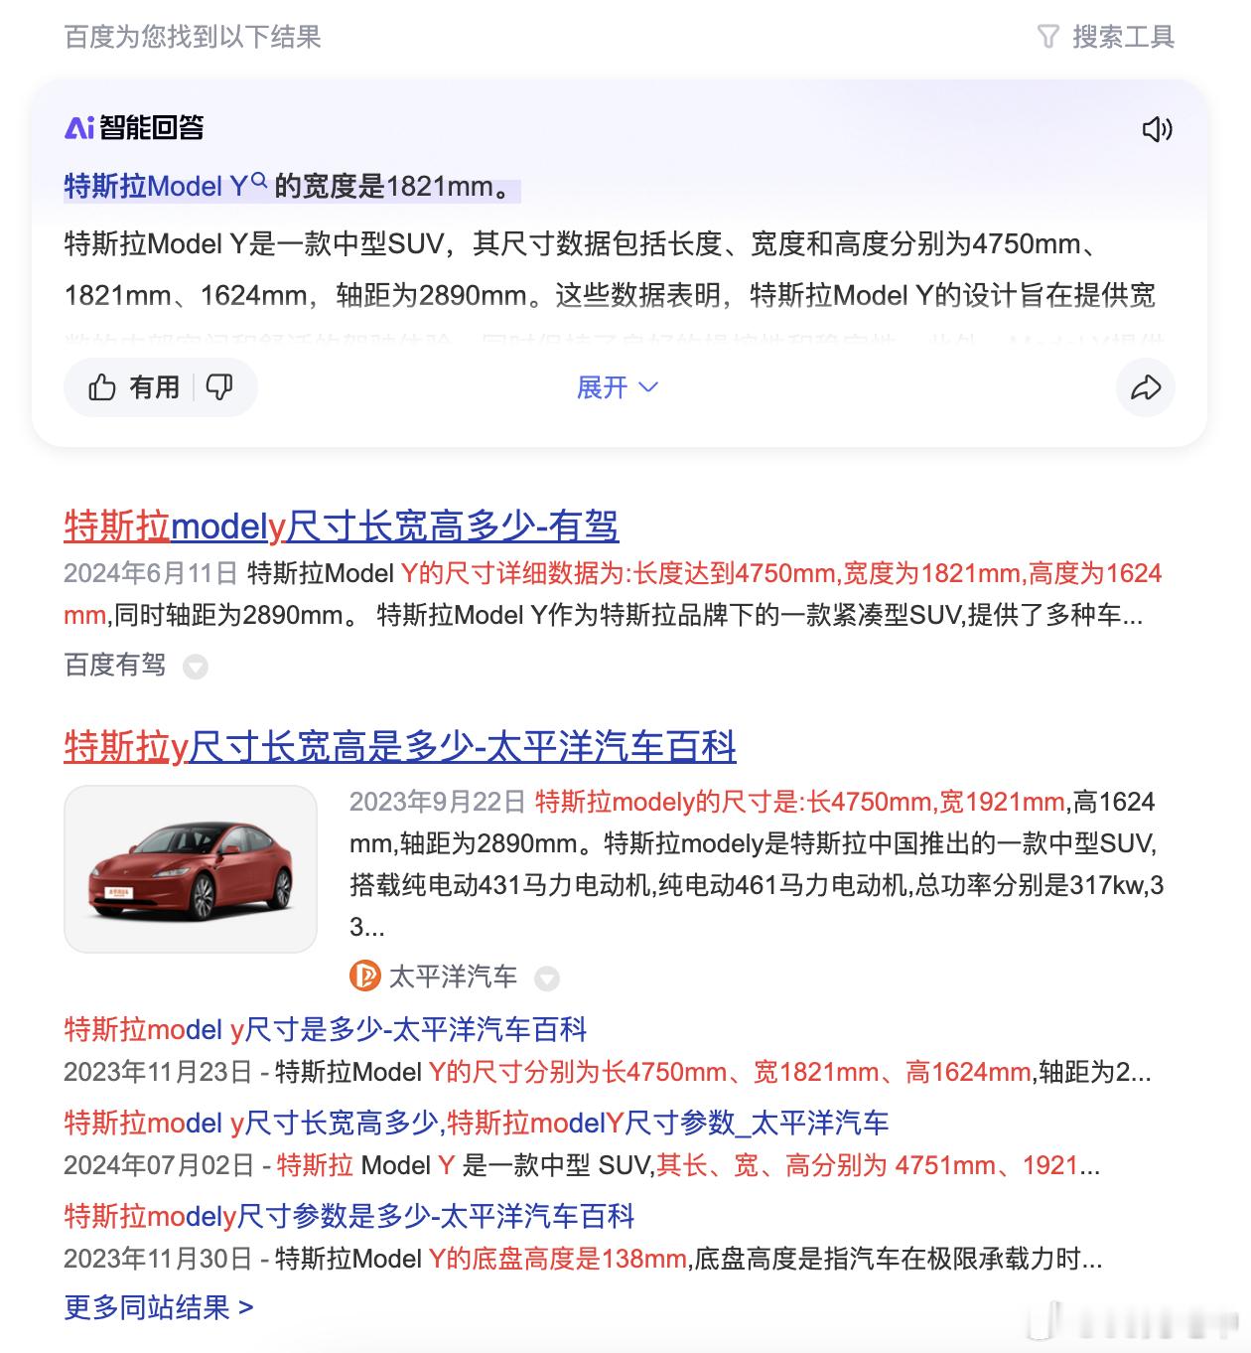Click the 特斯拉Model Y search link in AI answer
The image size is (1251, 1353).
coord(156,186)
